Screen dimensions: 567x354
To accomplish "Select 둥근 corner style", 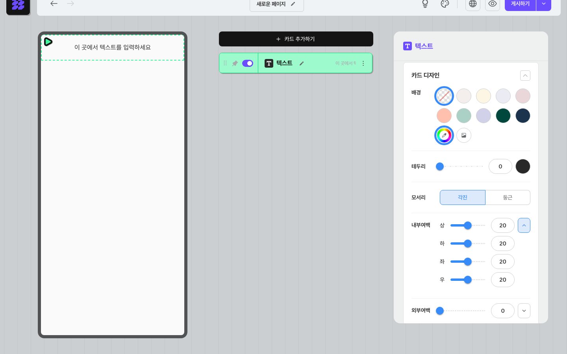I will point(508,197).
